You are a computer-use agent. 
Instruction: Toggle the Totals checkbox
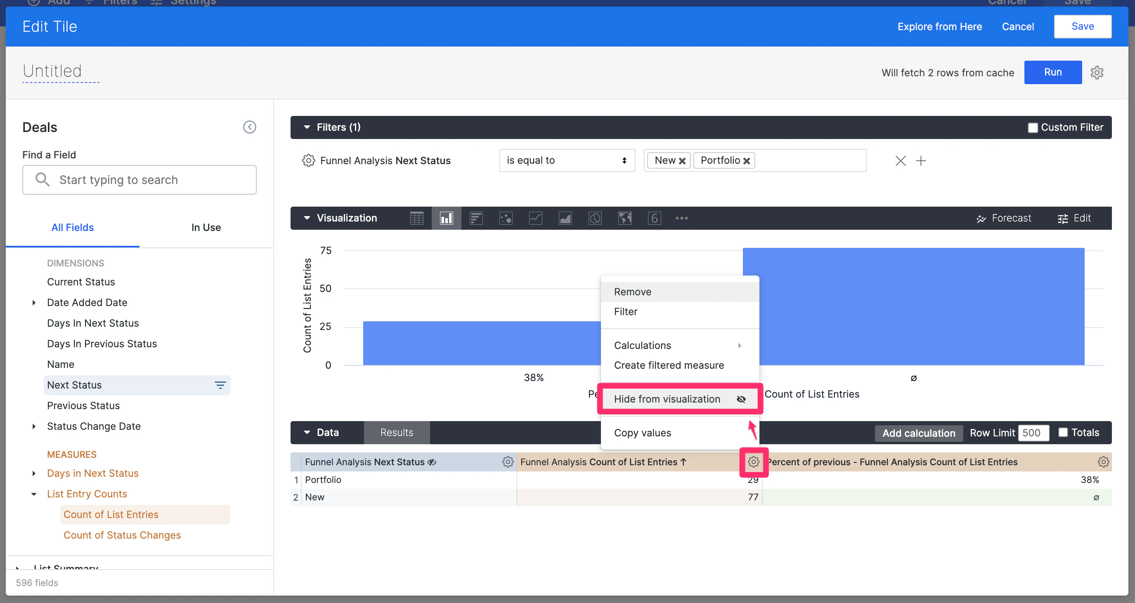(x=1063, y=432)
